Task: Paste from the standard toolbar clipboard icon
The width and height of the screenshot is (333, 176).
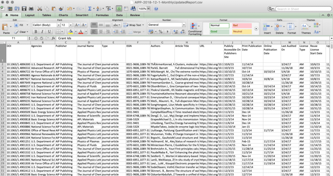Action: click(x=54, y=9)
